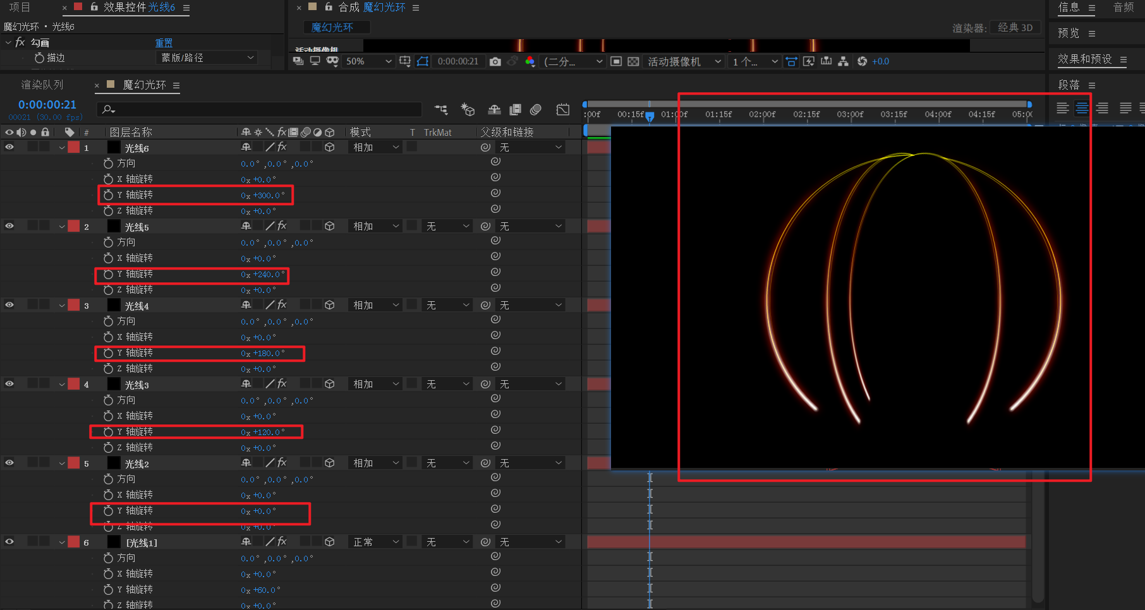
Task: Open grid and guide options icon
Action: tap(405, 61)
